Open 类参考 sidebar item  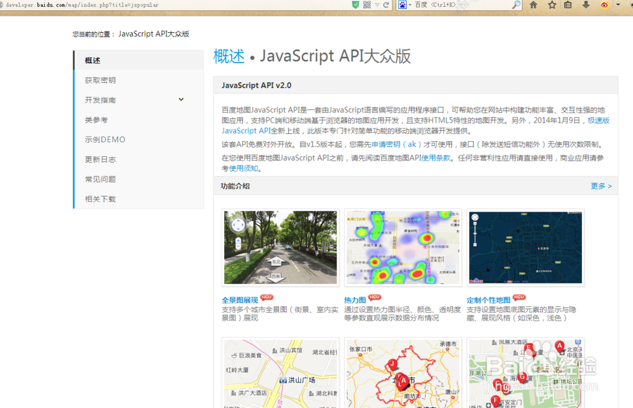[139, 120]
